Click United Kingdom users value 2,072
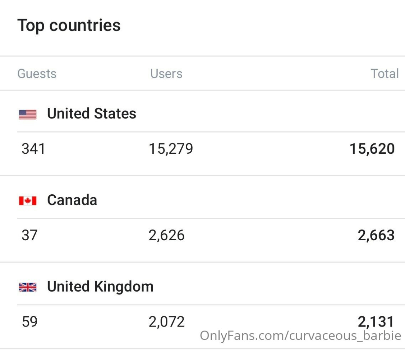Screen dimensions: 405x357 (166, 322)
